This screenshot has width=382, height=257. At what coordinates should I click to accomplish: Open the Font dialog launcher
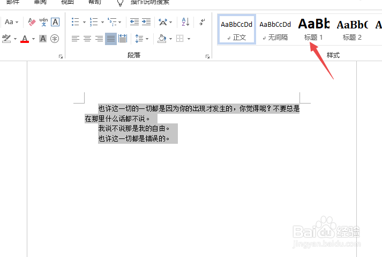(61, 57)
